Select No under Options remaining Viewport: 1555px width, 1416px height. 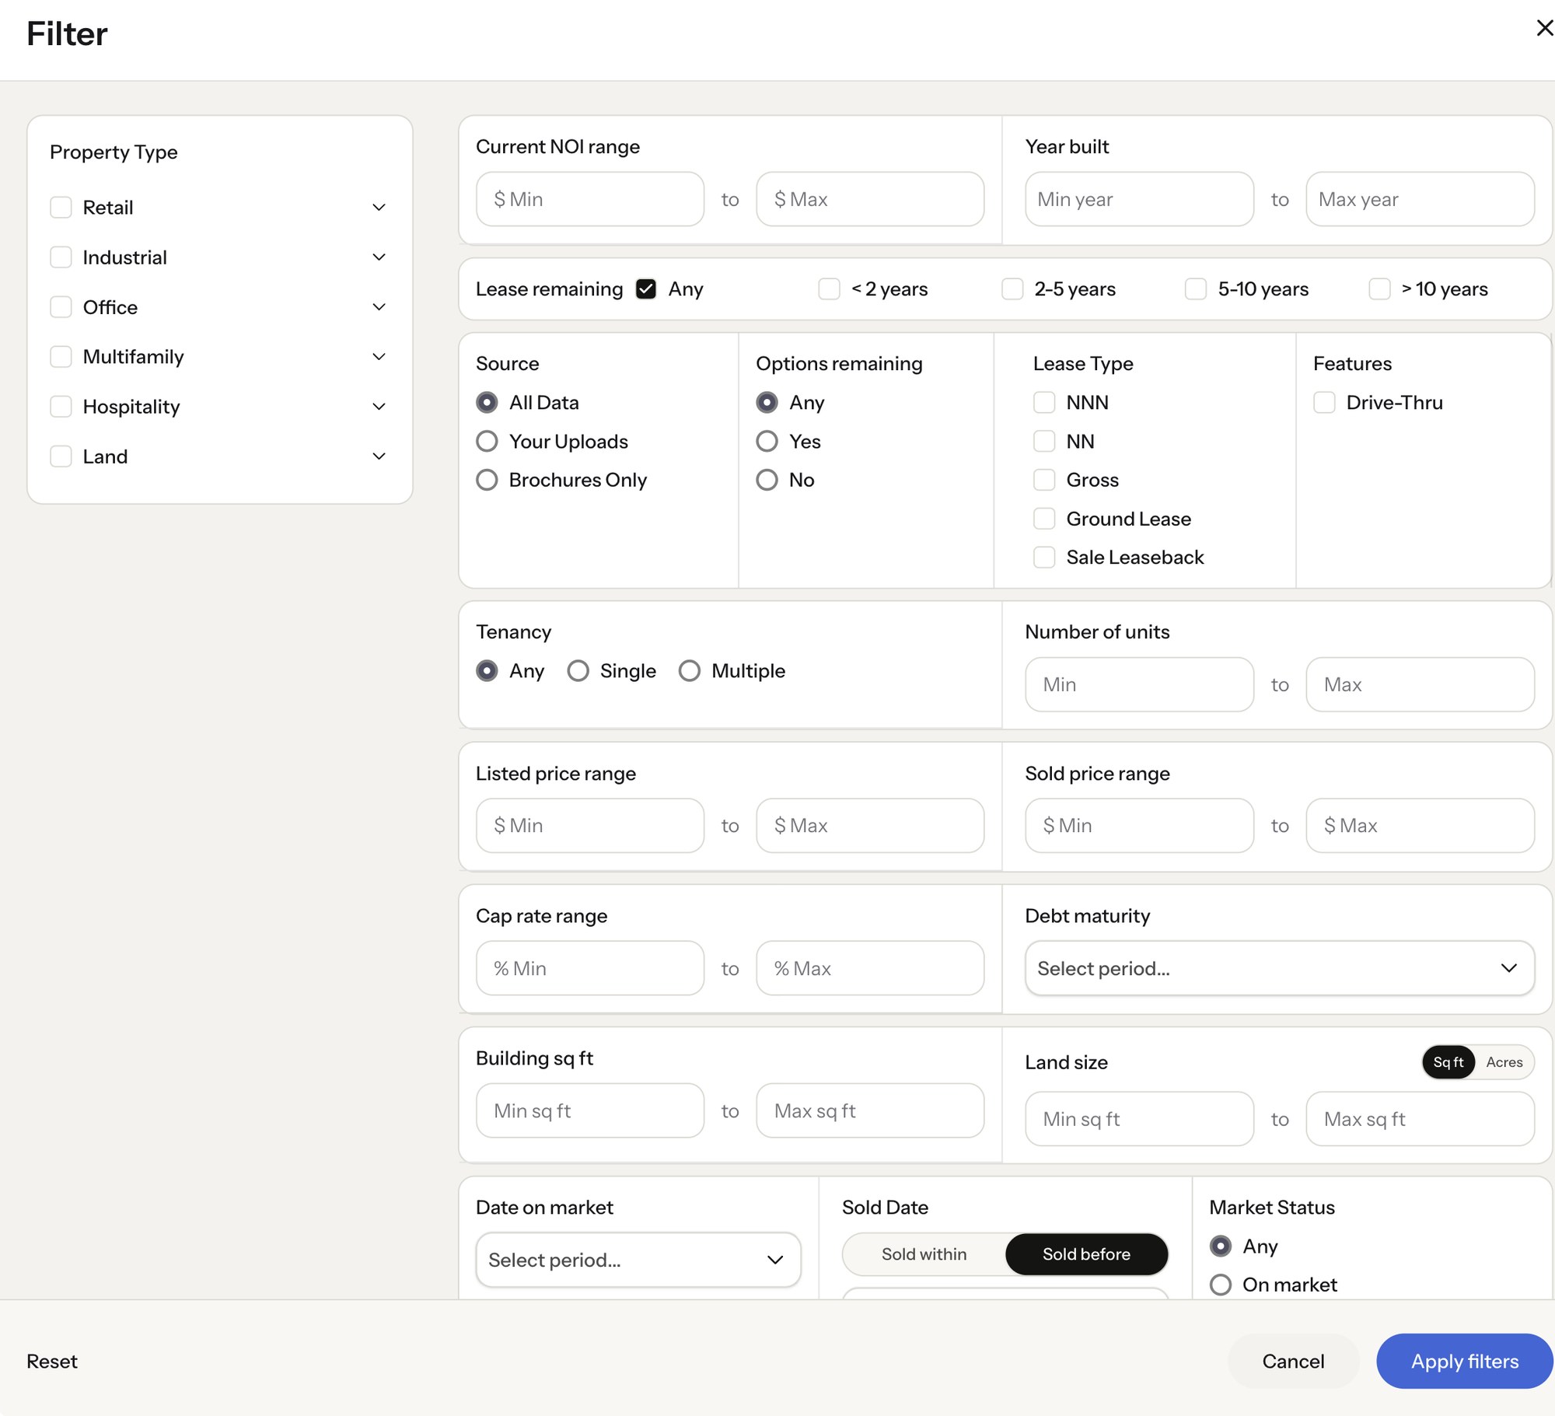(x=767, y=480)
